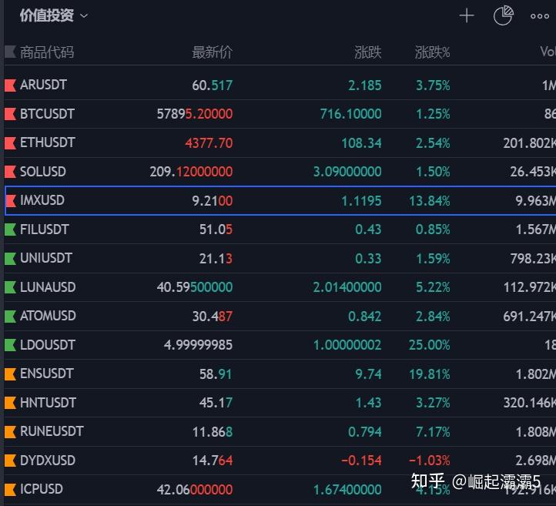
Task: Click the green flag beside FILUSDT
Action: (10, 230)
